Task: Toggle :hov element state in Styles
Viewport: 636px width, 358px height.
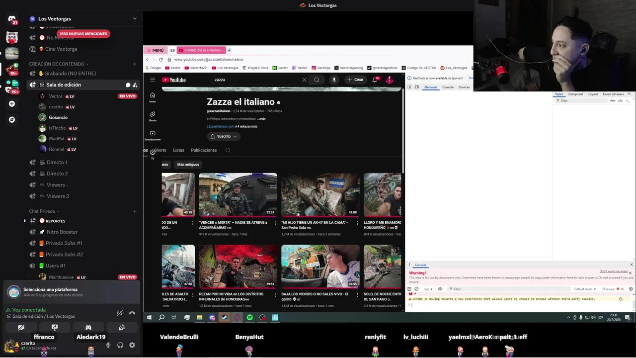Action: coord(613,100)
